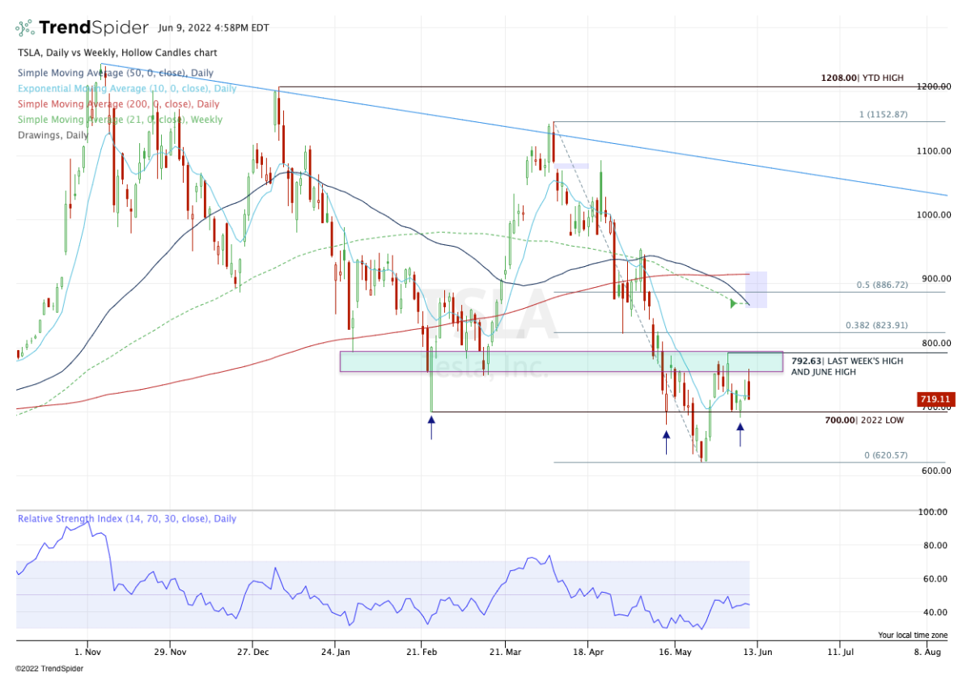Click the 1100.00 price axis label
The image size is (971, 676).
pyautogui.click(x=932, y=151)
